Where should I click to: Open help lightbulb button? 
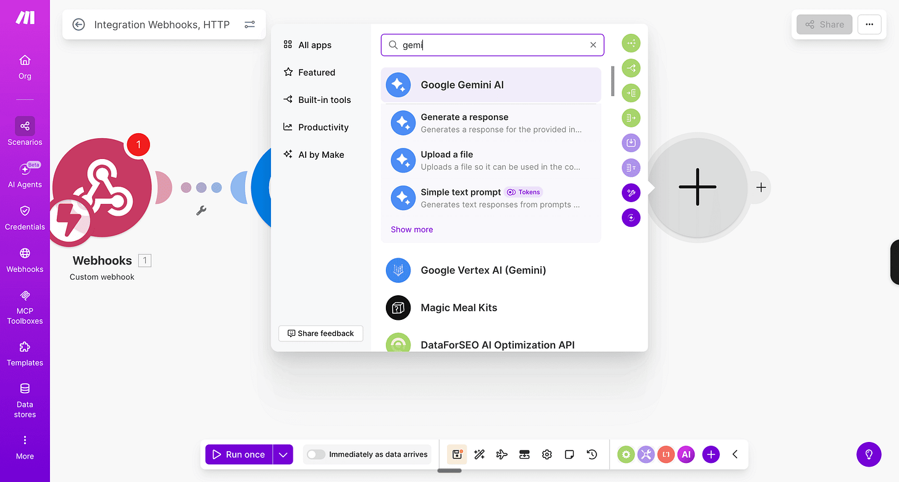pos(869,454)
